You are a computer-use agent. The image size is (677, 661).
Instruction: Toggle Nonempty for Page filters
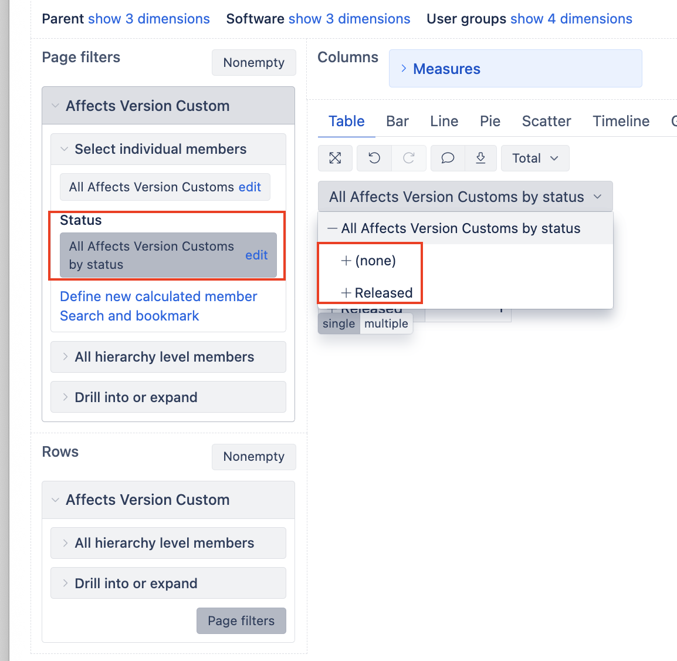point(253,62)
